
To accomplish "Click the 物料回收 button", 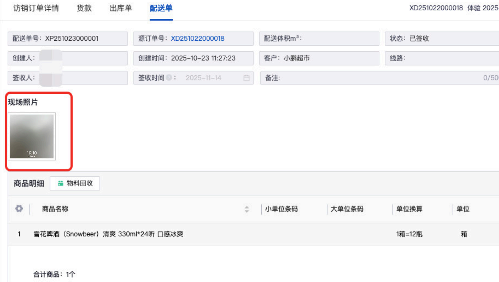I will [75, 183].
